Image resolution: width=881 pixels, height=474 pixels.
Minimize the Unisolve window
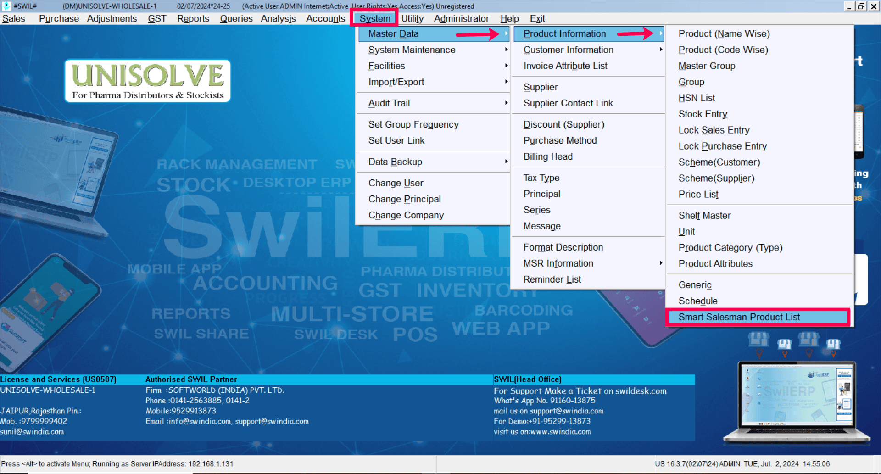coord(849,6)
